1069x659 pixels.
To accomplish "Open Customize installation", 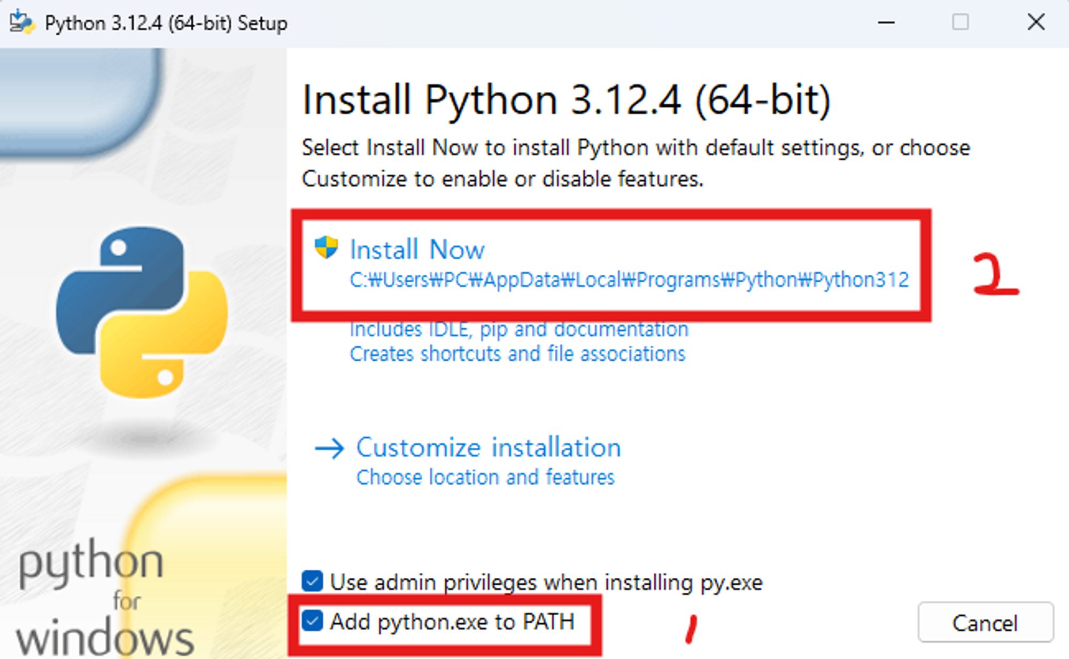I will (x=488, y=447).
